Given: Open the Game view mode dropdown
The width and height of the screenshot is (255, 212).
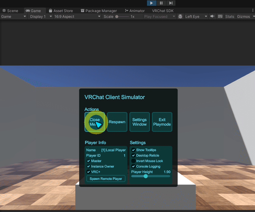Looking at the screenshot, I should click(x=14, y=17).
